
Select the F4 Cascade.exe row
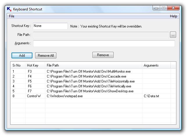pyautogui.click(x=93, y=76)
